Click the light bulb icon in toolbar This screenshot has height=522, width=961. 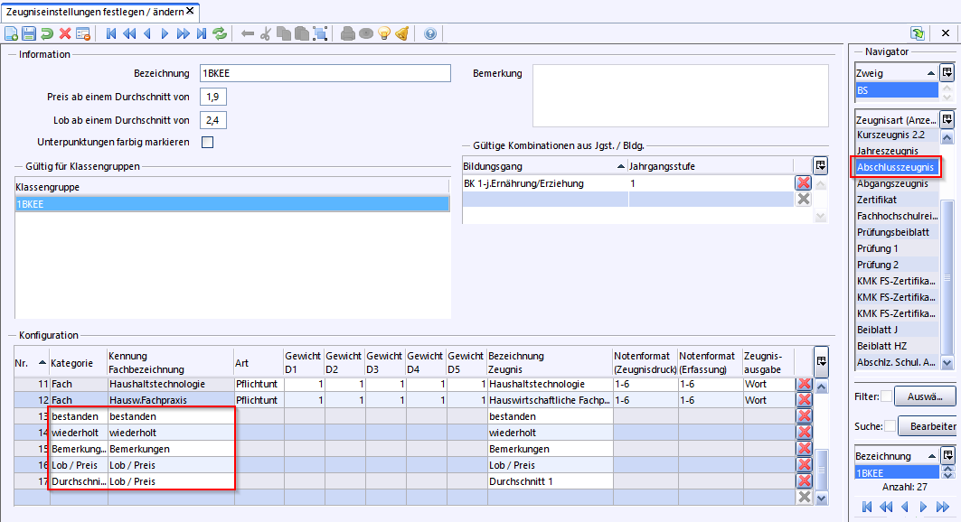click(384, 33)
